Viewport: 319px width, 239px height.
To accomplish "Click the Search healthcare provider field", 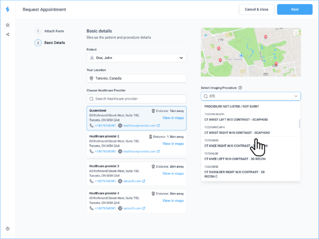I will (x=136, y=99).
